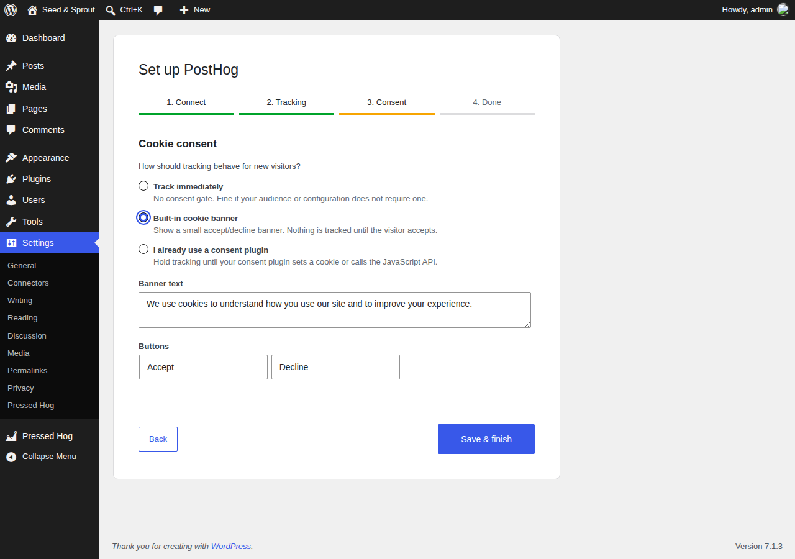The height and width of the screenshot is (559, 795).
Task: Open Writing settings submenu item
Action: (20, 300)
